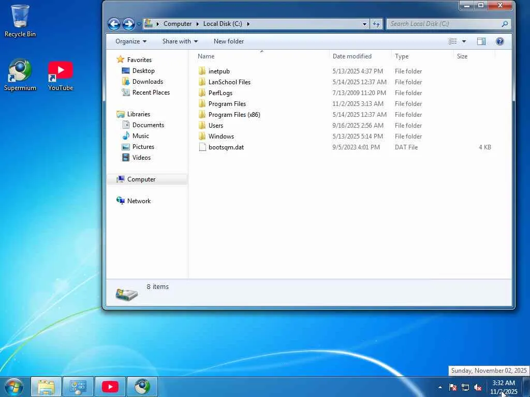Change the view with view icon

coord(452,41)
